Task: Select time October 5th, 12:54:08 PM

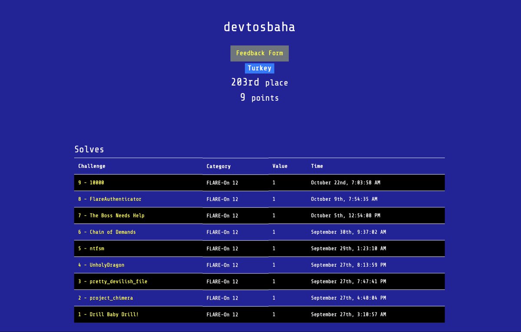Action: (x=346, y=216)
